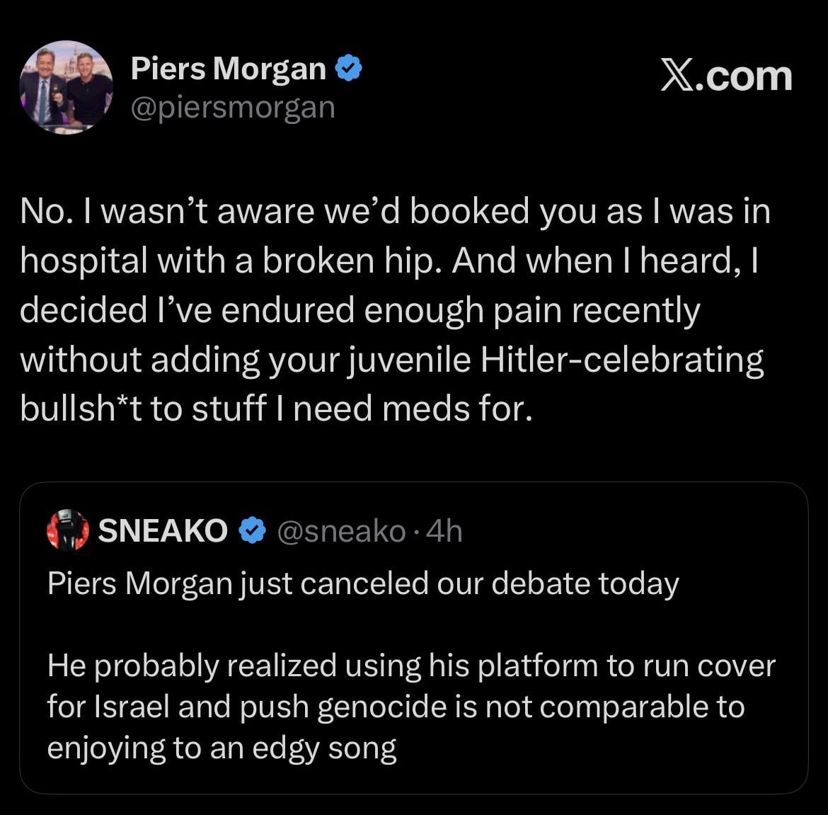Select the line "Piers Morgan just canceled our debate today"
The width and height of the screenshot is (828, 815).
pos(363,584)
